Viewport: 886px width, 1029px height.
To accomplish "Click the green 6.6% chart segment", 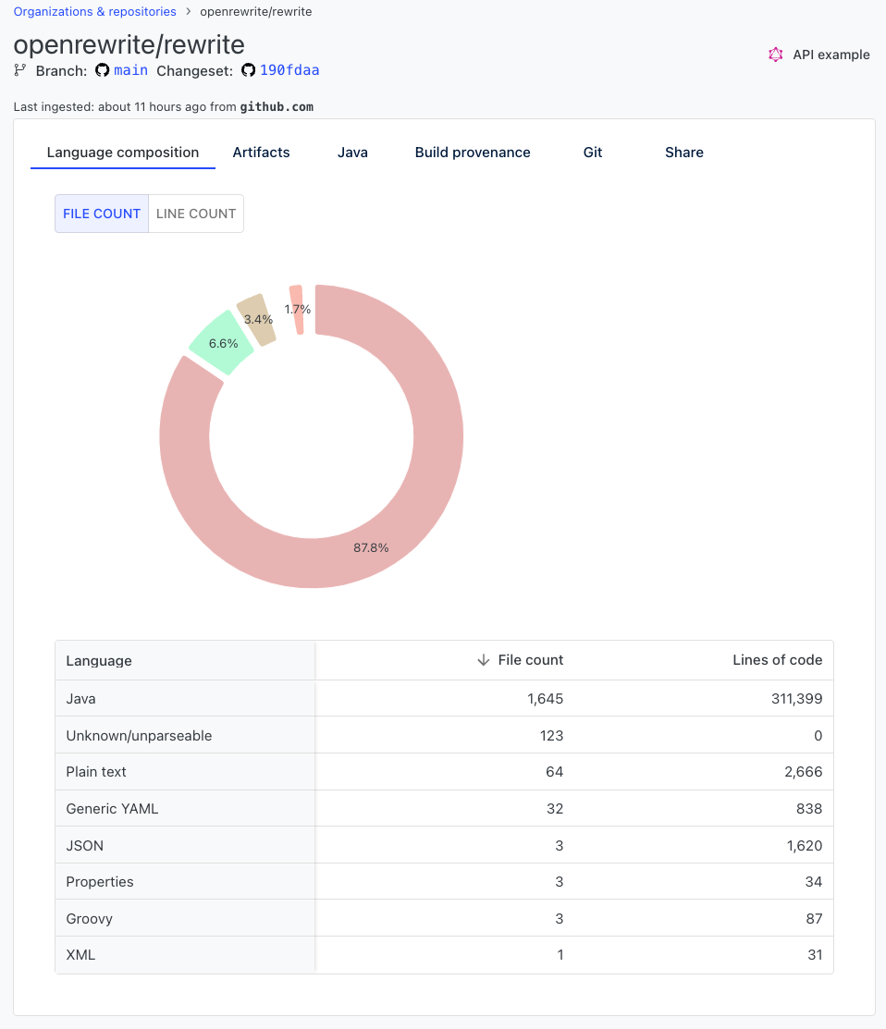I will point(222,343).
